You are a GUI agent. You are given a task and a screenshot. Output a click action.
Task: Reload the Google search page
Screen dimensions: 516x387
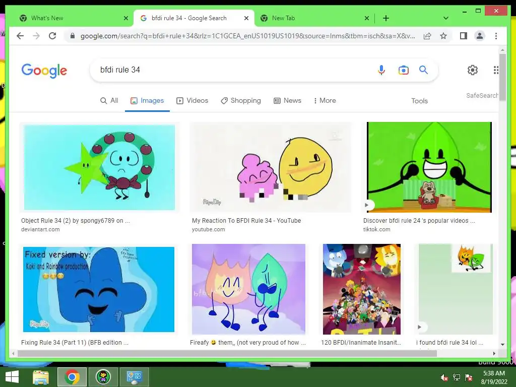point(52,36)
